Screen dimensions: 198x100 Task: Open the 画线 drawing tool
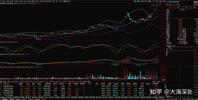click(150, 1)
